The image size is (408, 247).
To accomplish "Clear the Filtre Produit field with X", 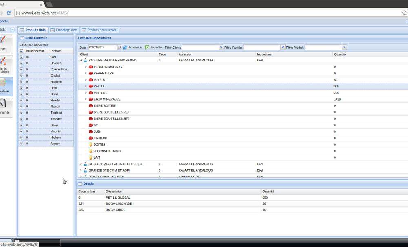I will coord(344,48).
